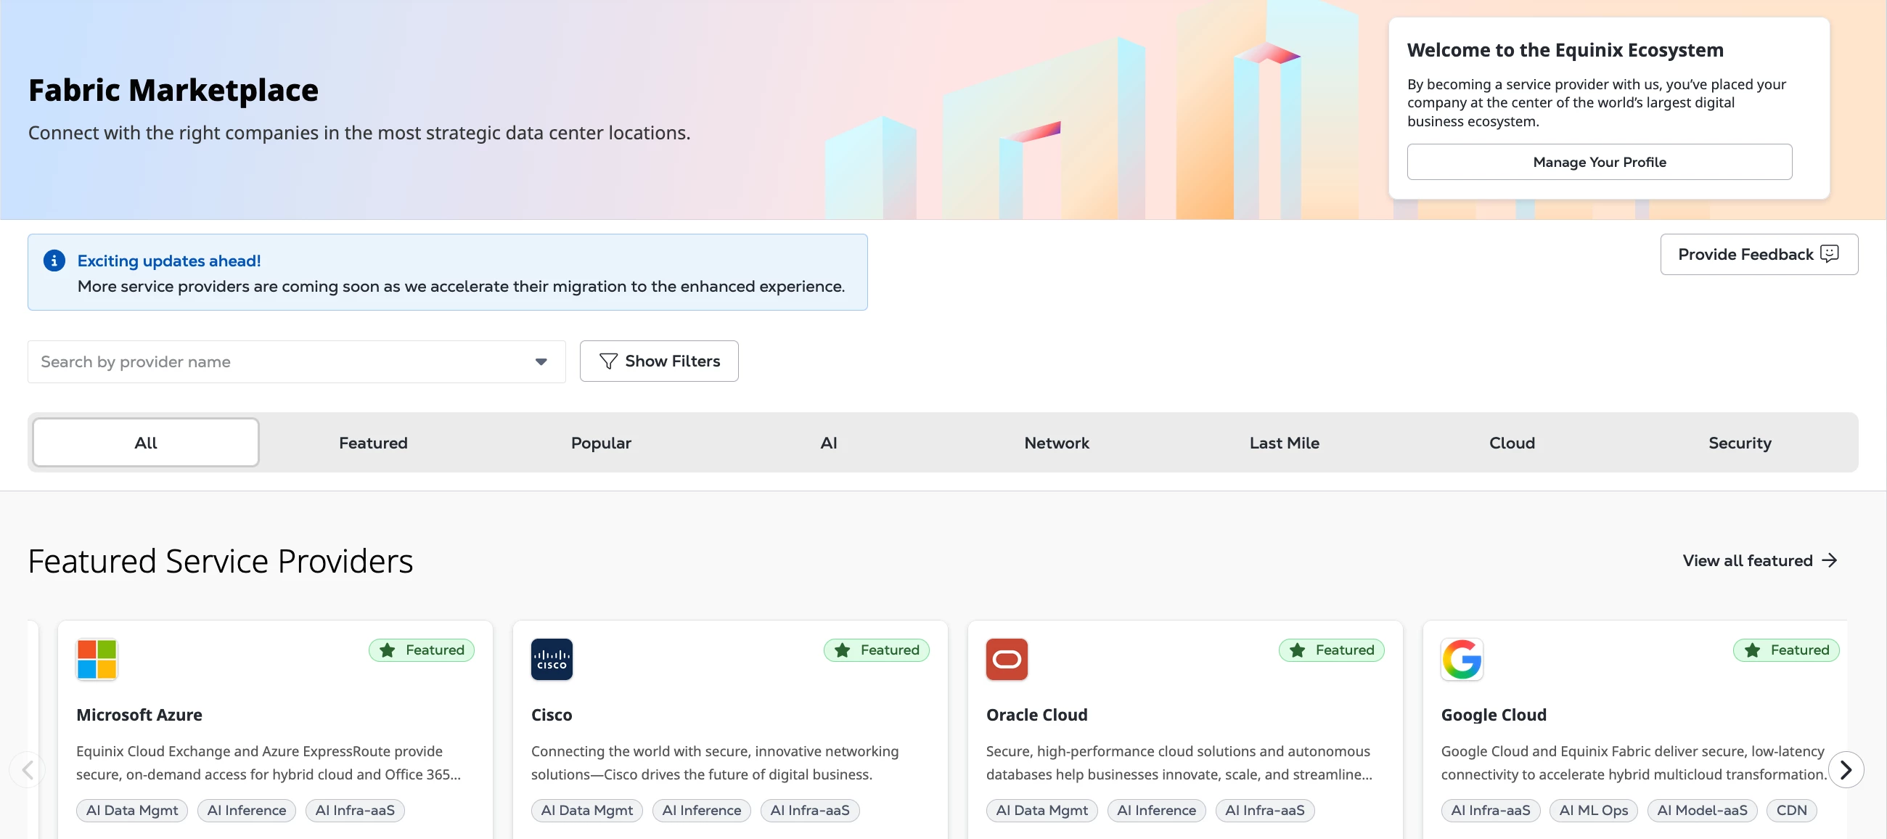Click AI ML Ops tag on Google Cloud
Viewport: 1887px width, 839px height.
[x=1593, y=811]
